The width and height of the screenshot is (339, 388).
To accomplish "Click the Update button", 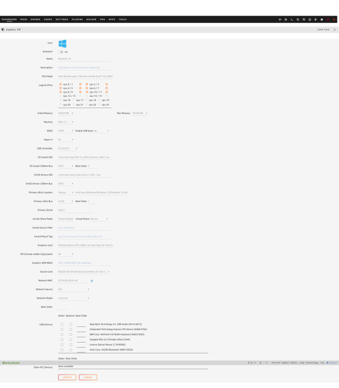I will [x=67, y=377].
